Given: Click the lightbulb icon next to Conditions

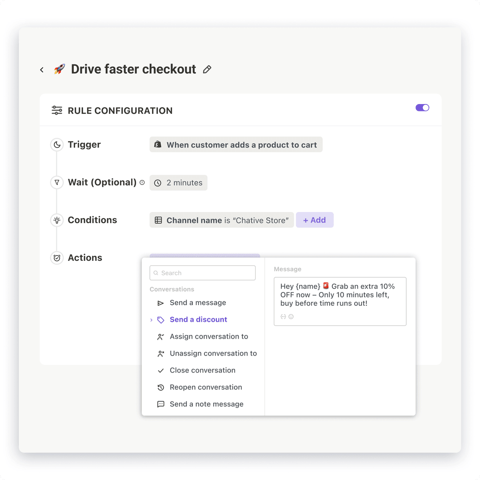Looking at the screenshot, I should click(57, 220).
